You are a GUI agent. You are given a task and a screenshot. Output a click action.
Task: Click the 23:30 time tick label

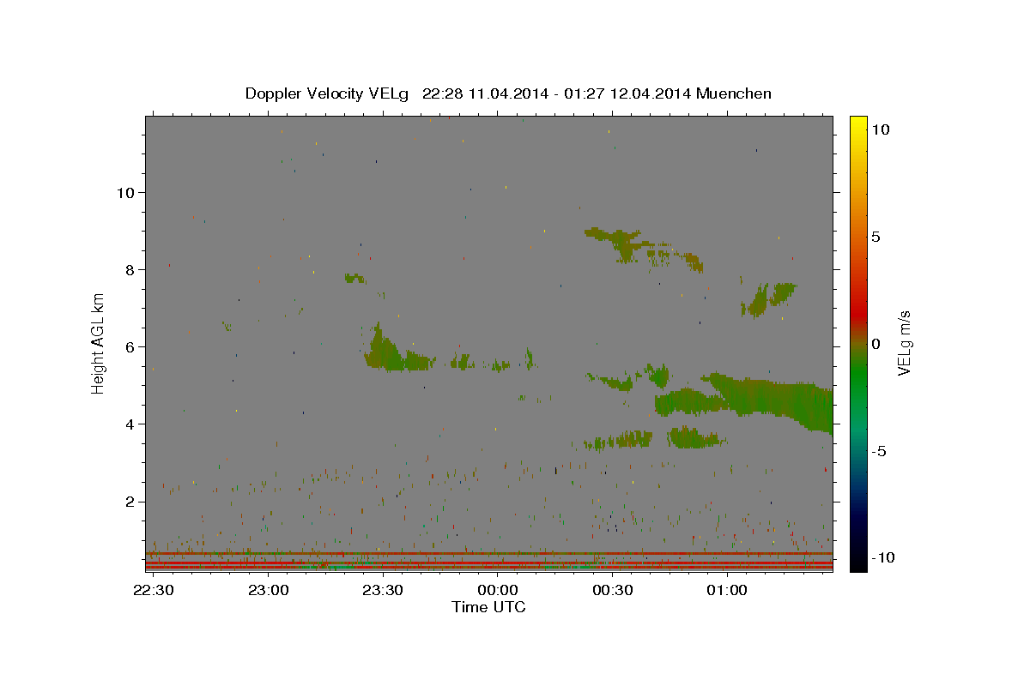tap(383, 590)
